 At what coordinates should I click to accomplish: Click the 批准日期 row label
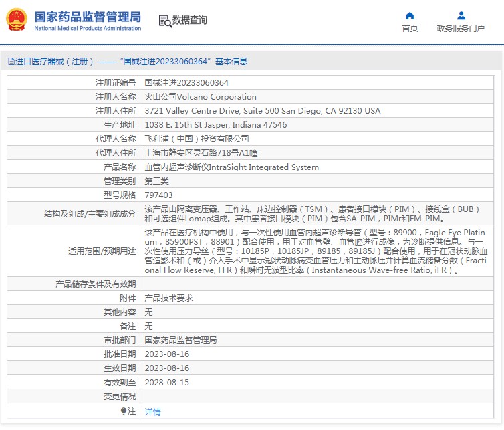coord(120,354)
